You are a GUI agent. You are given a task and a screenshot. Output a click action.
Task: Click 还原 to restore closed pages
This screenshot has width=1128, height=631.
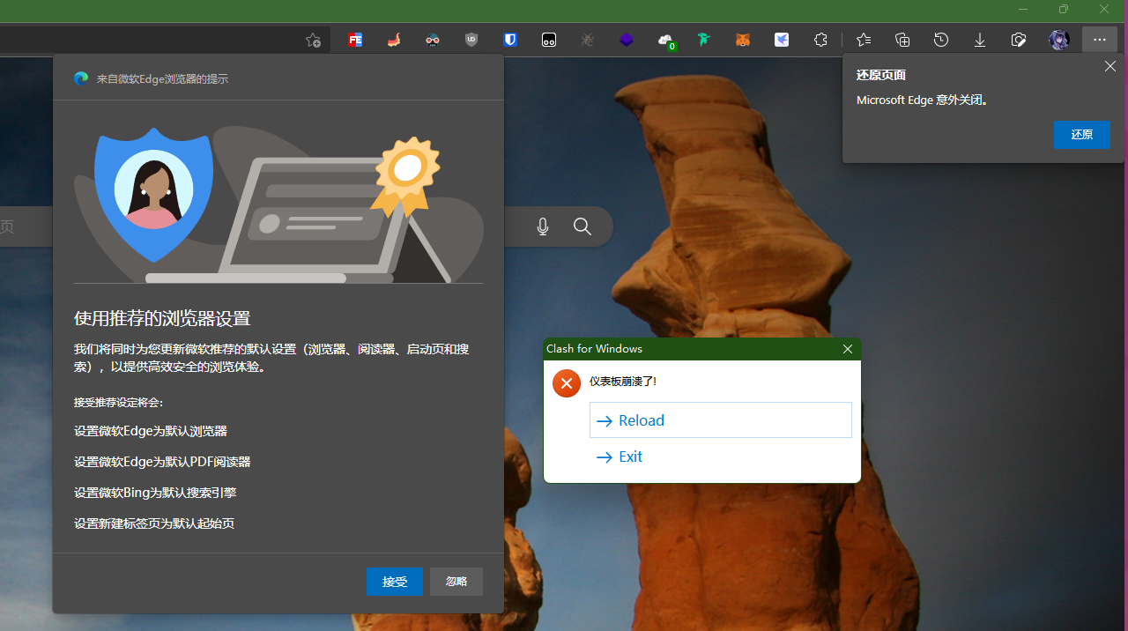tap(1082, 135)
